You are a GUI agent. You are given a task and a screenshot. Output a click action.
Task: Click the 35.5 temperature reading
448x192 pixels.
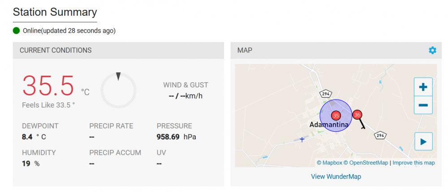[48, 86]
